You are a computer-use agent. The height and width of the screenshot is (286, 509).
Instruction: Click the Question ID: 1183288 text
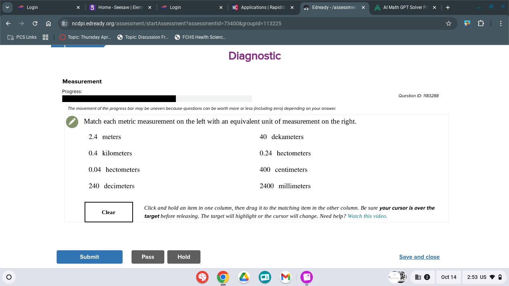418,96
